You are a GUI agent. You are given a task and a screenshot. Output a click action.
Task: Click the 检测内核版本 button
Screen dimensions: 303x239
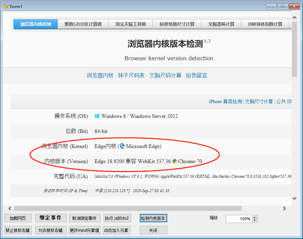tap(153, 218)
